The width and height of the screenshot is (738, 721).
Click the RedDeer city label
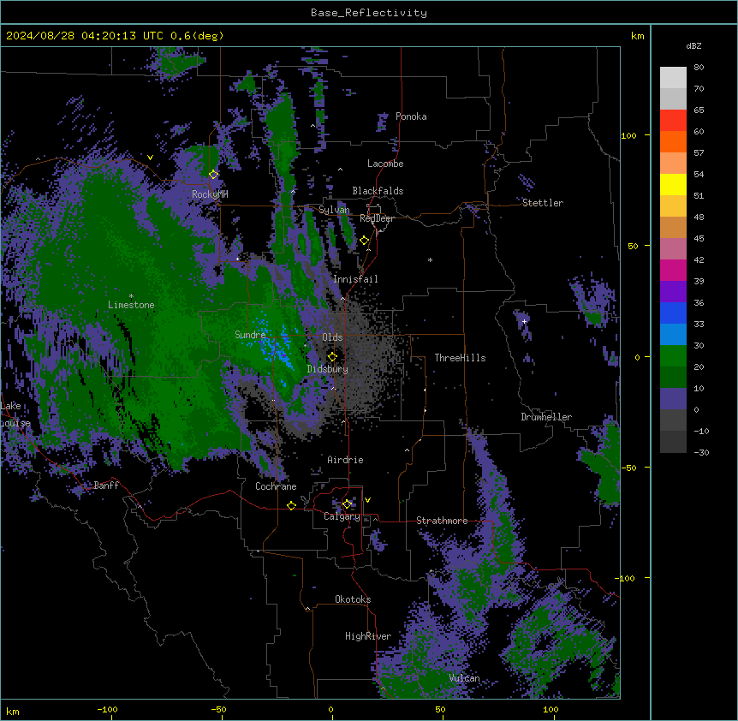377,218
